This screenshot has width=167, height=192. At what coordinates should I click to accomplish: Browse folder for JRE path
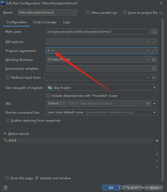point(148,103)
